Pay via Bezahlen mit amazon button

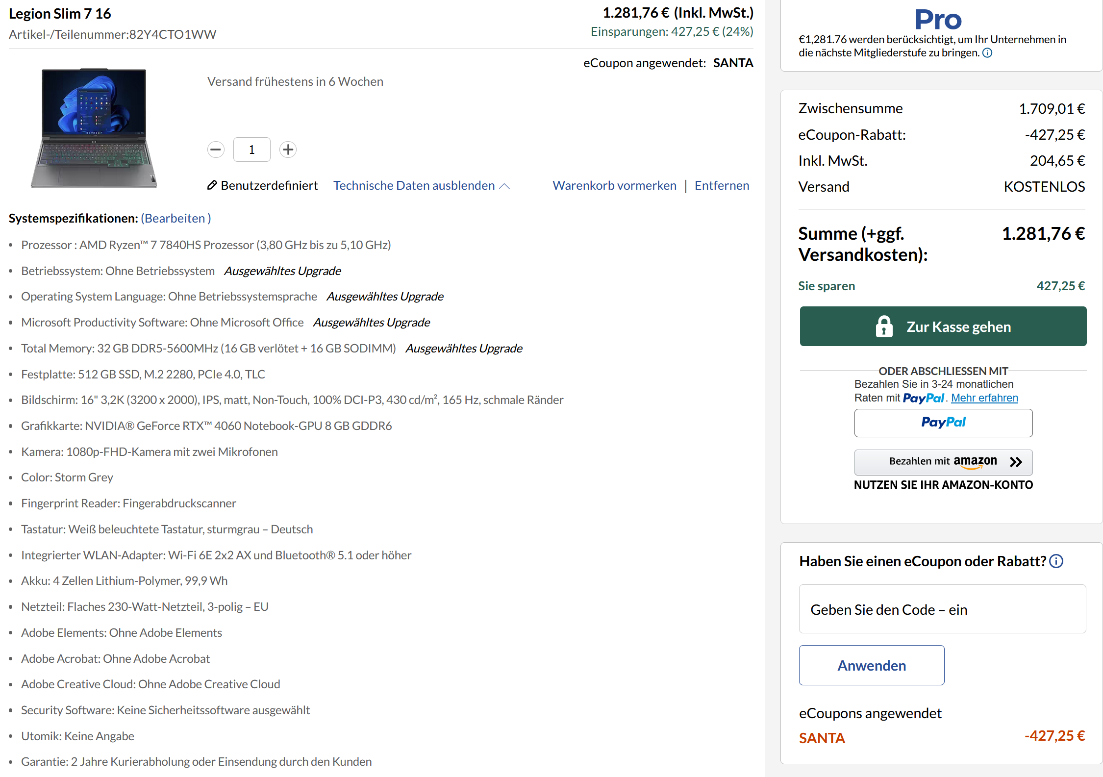point(943,462)
